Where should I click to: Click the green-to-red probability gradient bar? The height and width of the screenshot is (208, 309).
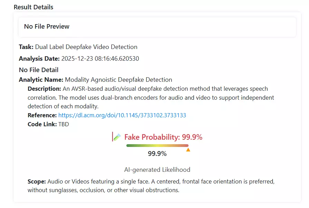coord(157,146)
